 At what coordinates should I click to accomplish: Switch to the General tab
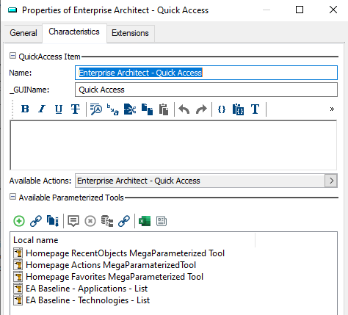[23, 33]
